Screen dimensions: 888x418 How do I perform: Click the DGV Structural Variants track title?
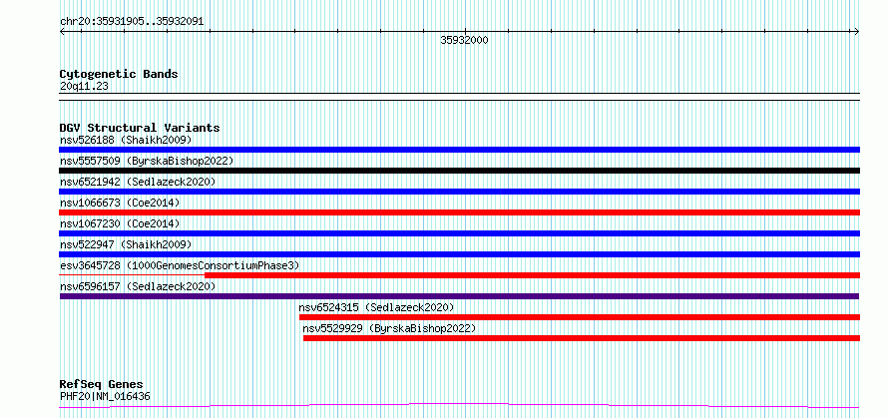140,128
